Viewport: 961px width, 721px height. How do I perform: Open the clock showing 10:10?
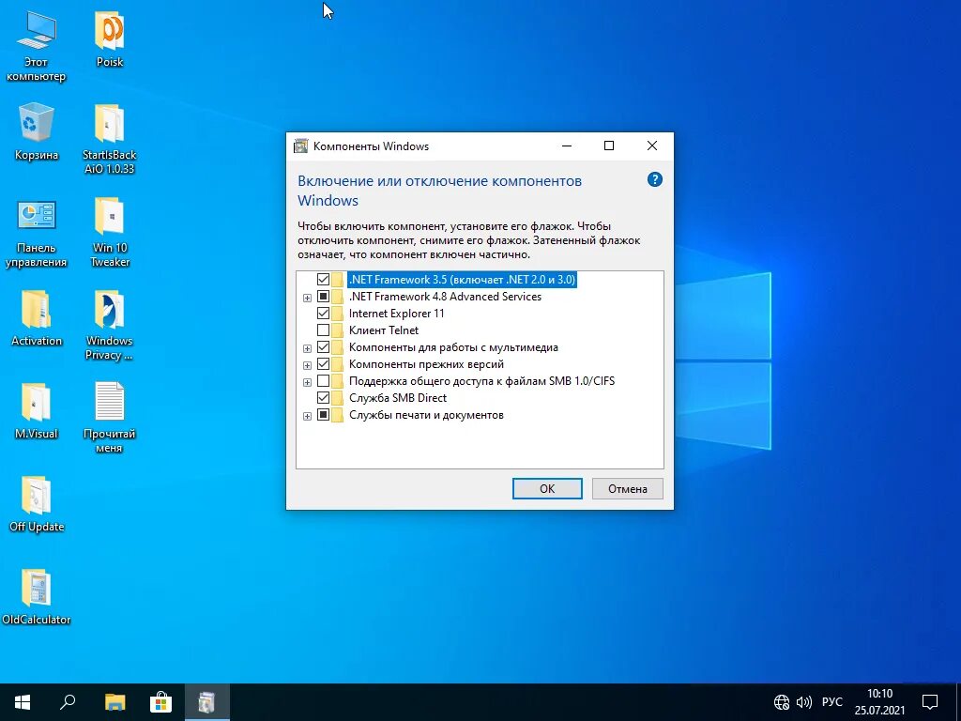pyautogui.click(x=879, y=702)
